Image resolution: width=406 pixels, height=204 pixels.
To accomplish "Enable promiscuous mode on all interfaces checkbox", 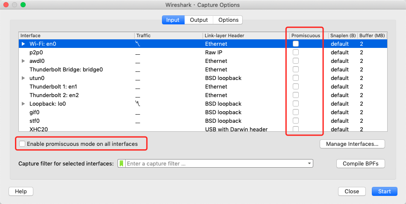I will (22, 144).
